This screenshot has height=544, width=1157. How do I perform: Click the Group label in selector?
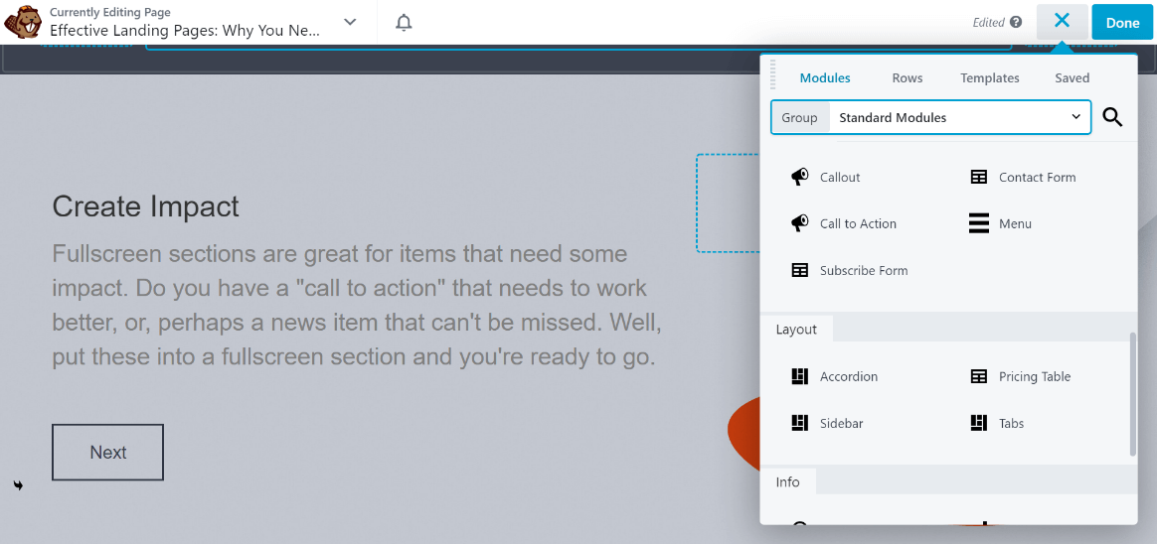(x=800, y=117)
